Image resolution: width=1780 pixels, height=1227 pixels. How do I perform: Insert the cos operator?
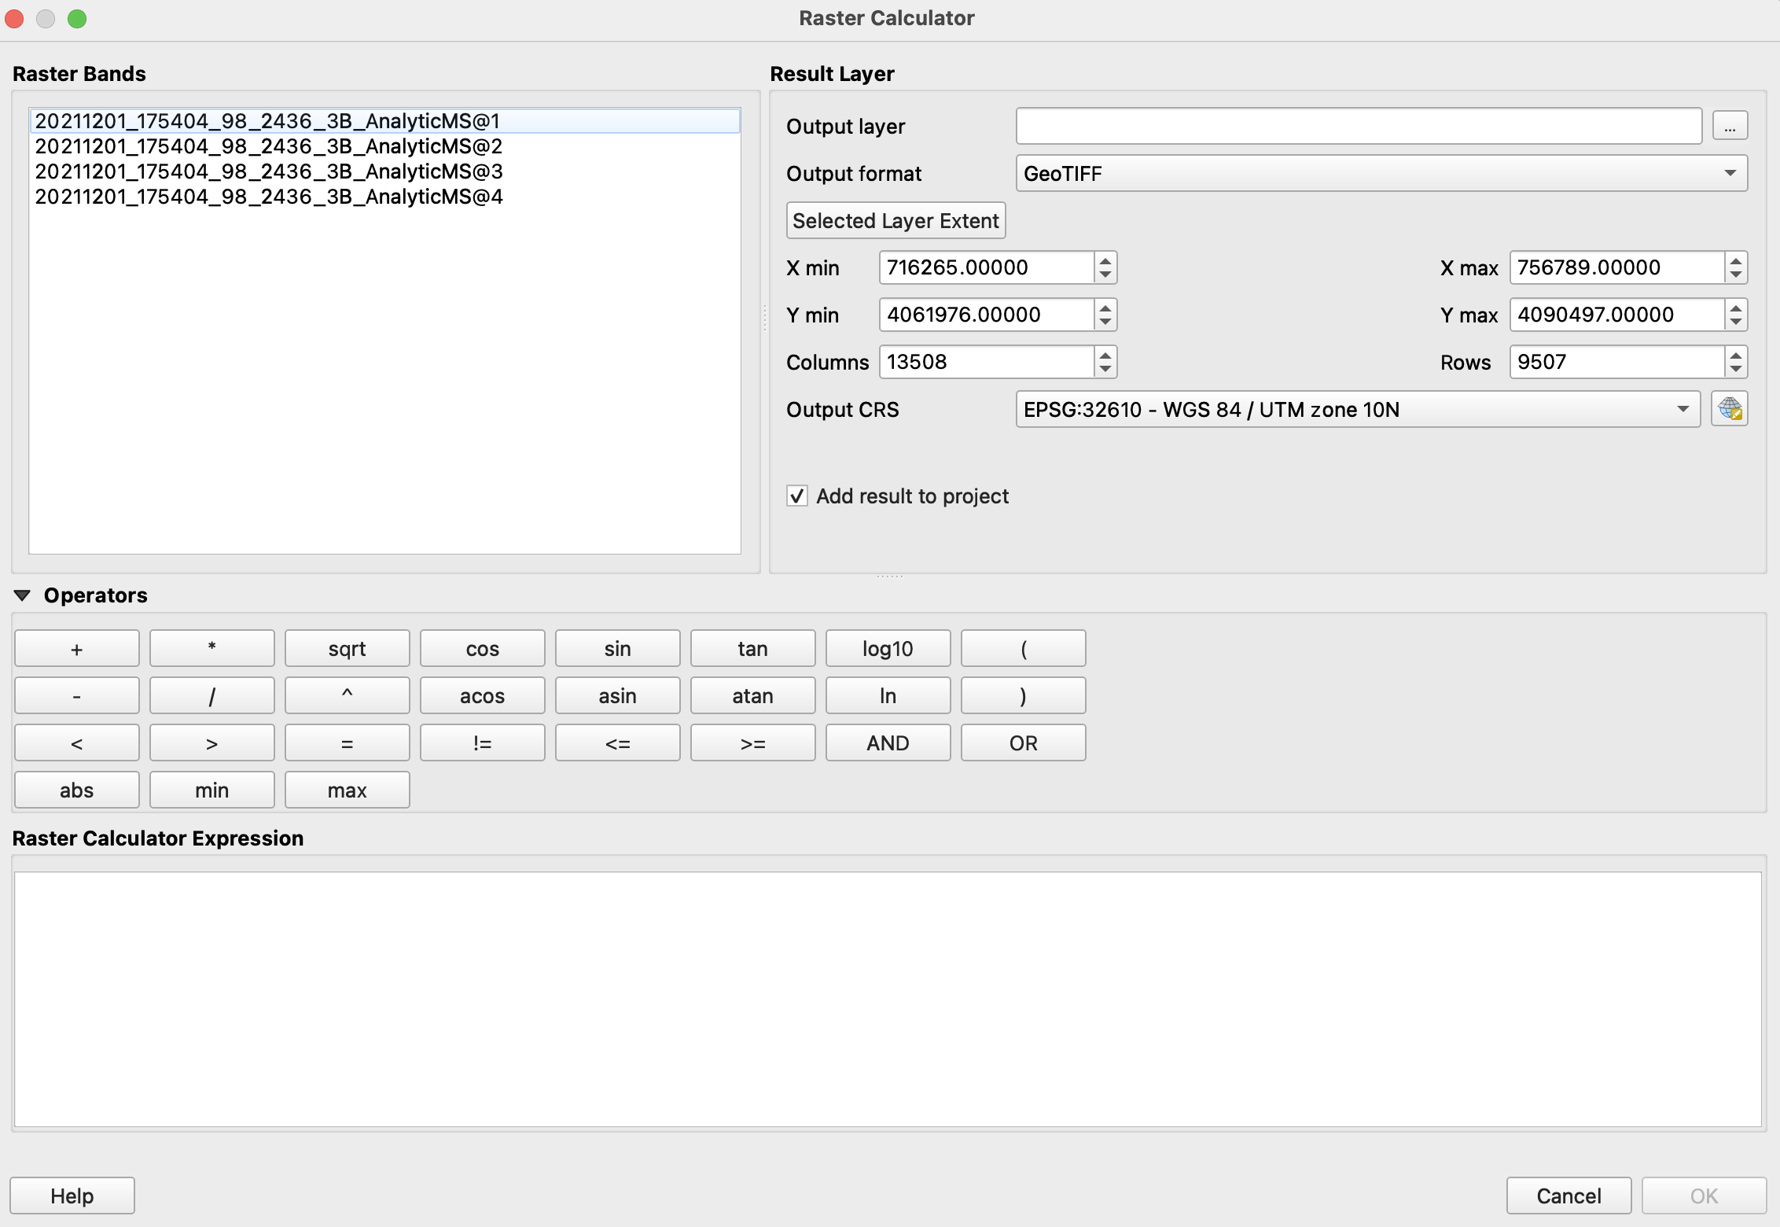pyautogui.click(x=483, y=648)
